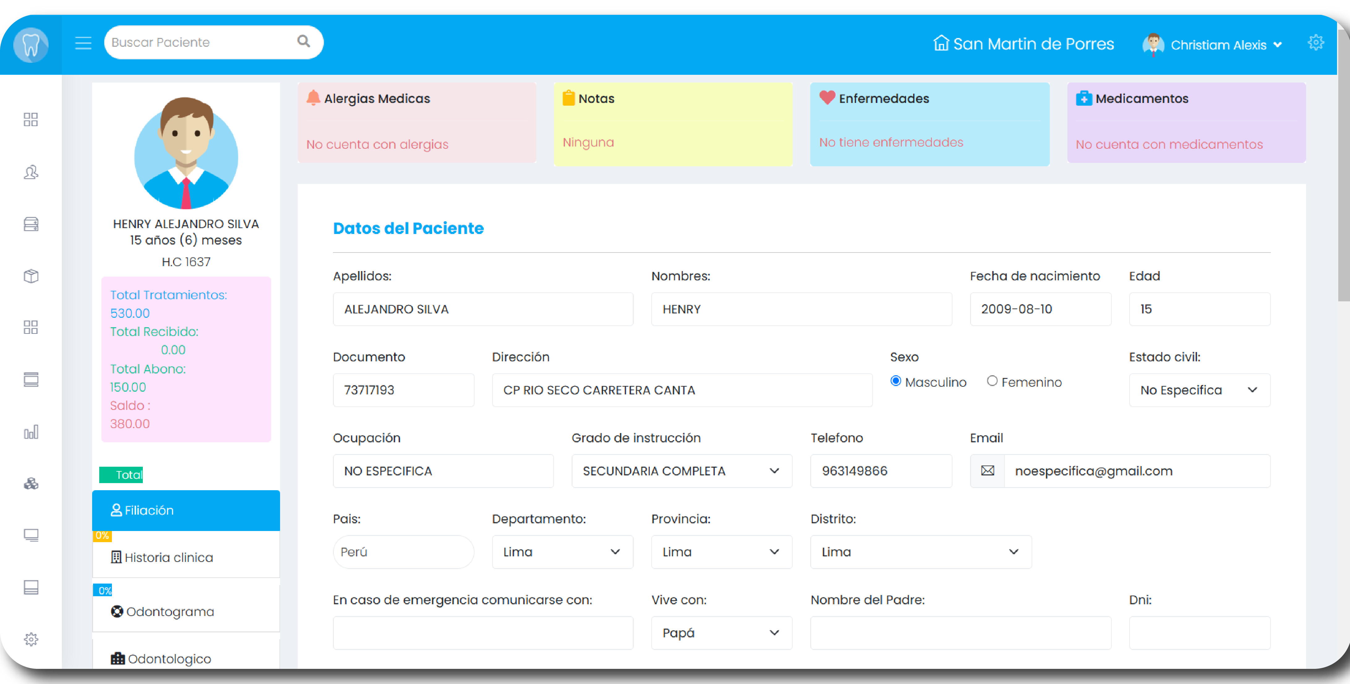Toggle the hamburger menu icon

83,43
